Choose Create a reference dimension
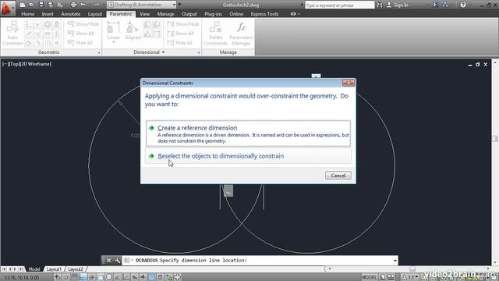The width and height of the screenshot is (499, 281). pos(248,133)
